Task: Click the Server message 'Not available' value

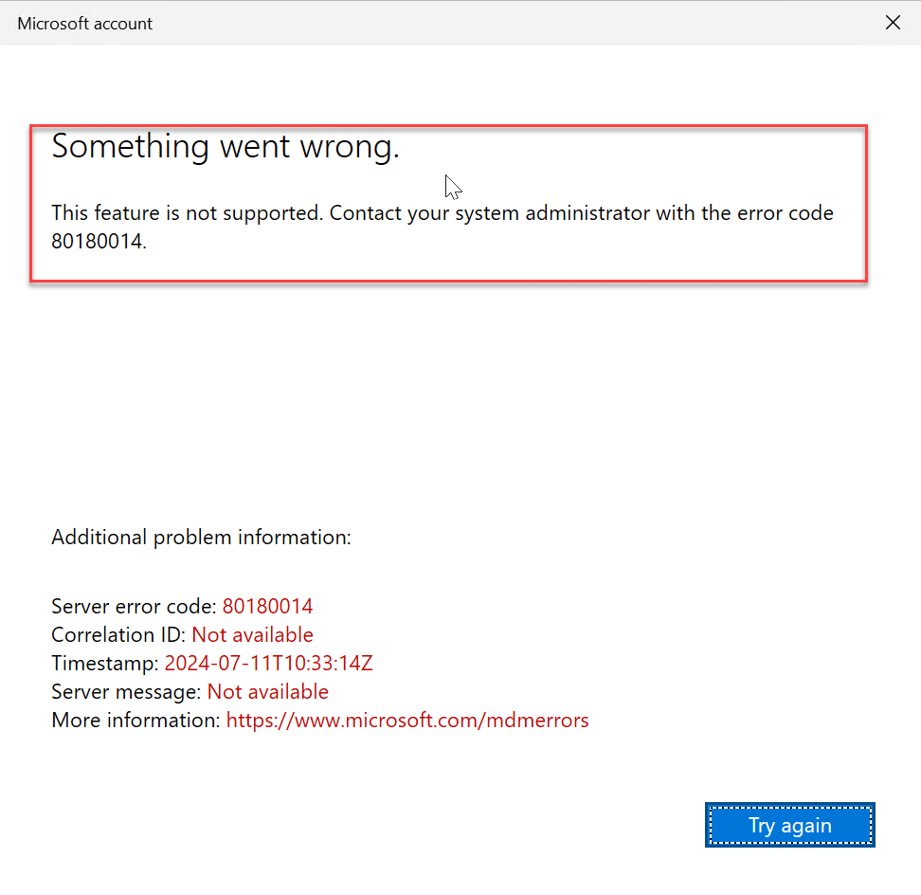Action: coord(268,692)
